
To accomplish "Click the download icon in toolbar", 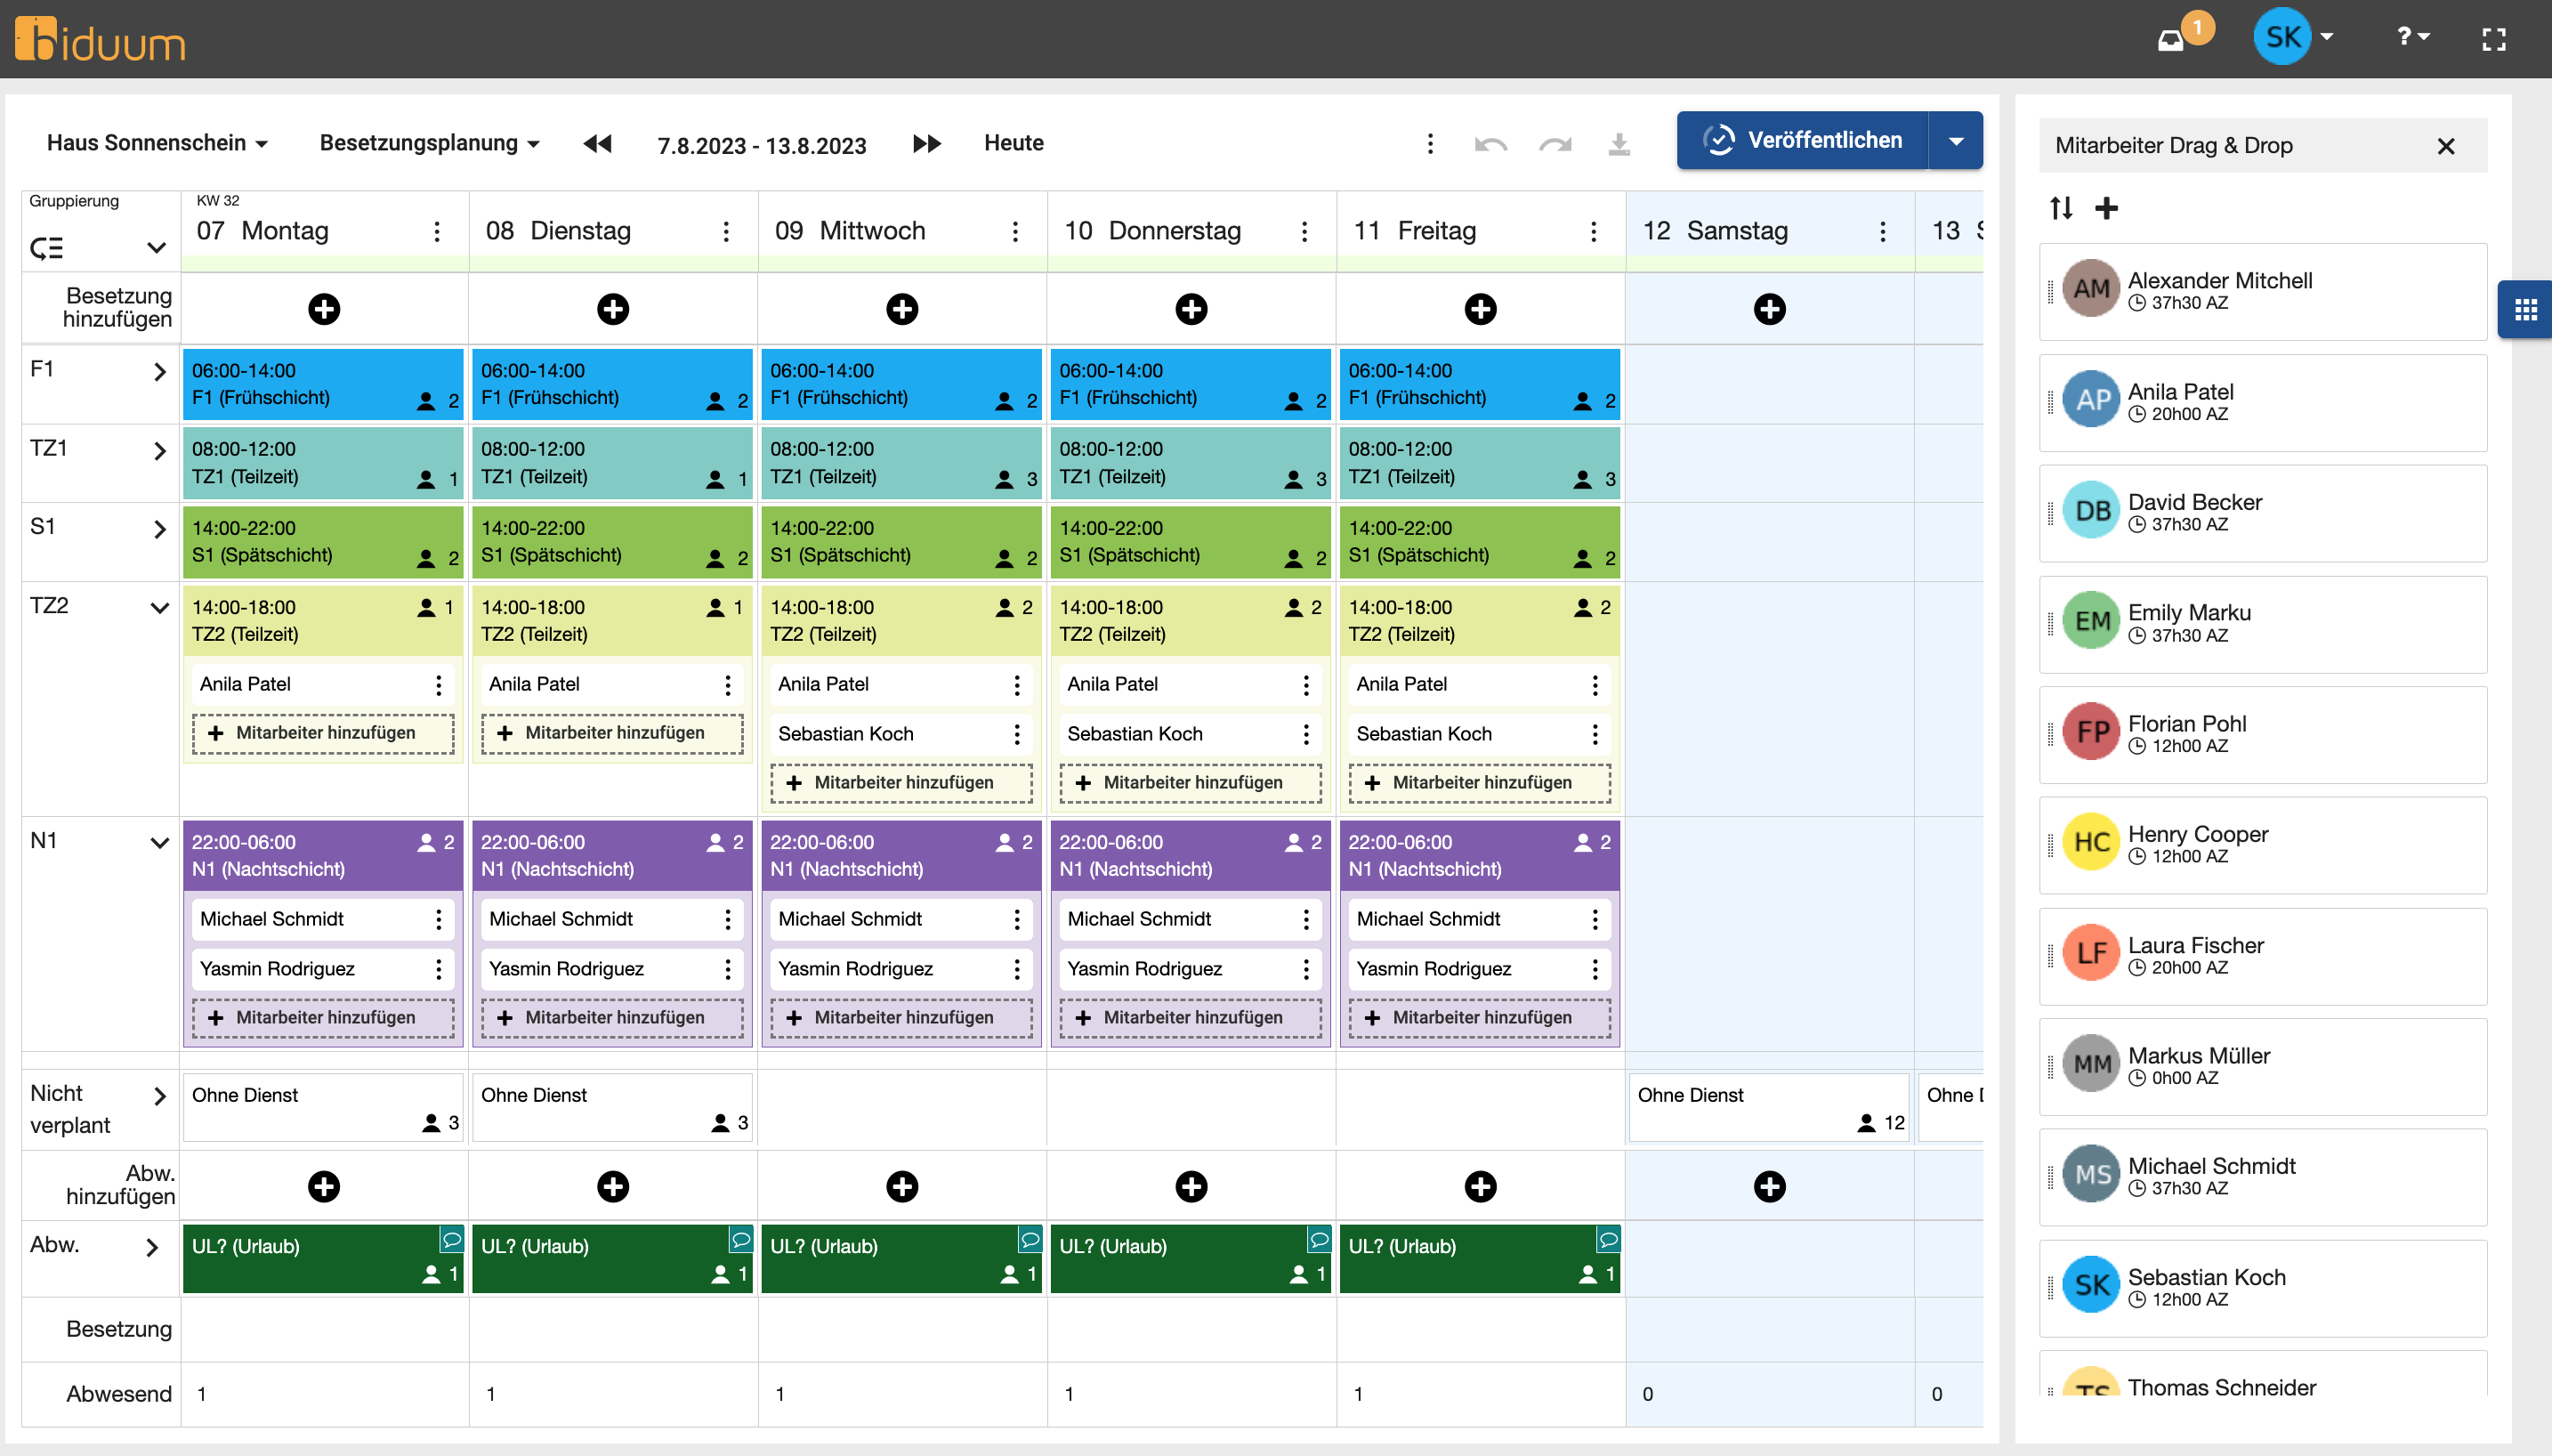I will (1619, 144).
